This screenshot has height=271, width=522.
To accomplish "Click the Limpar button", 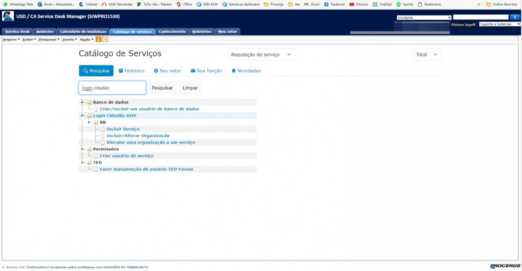I will 190,88.
